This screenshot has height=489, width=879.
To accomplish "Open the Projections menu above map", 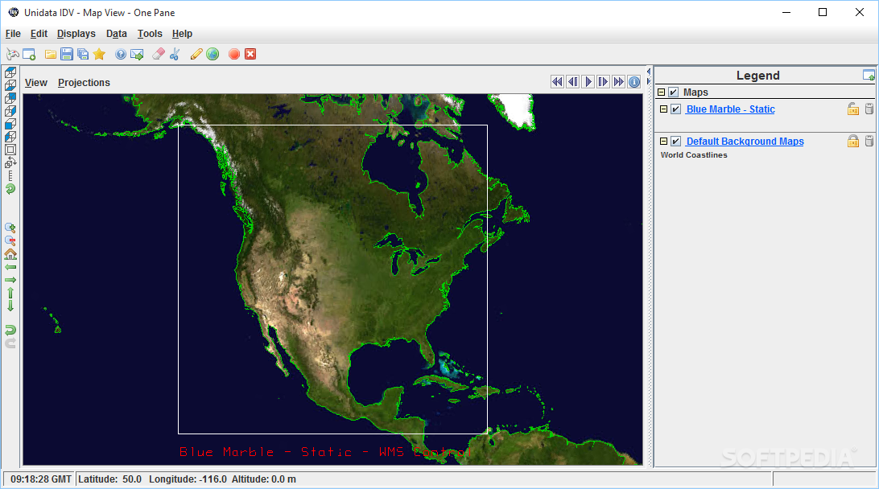I will click(84, 82).
